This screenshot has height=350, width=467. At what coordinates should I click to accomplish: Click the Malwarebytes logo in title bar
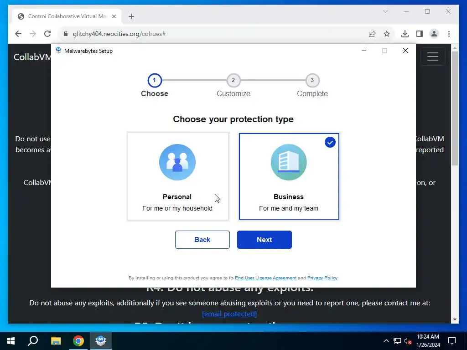pos(58,50)
